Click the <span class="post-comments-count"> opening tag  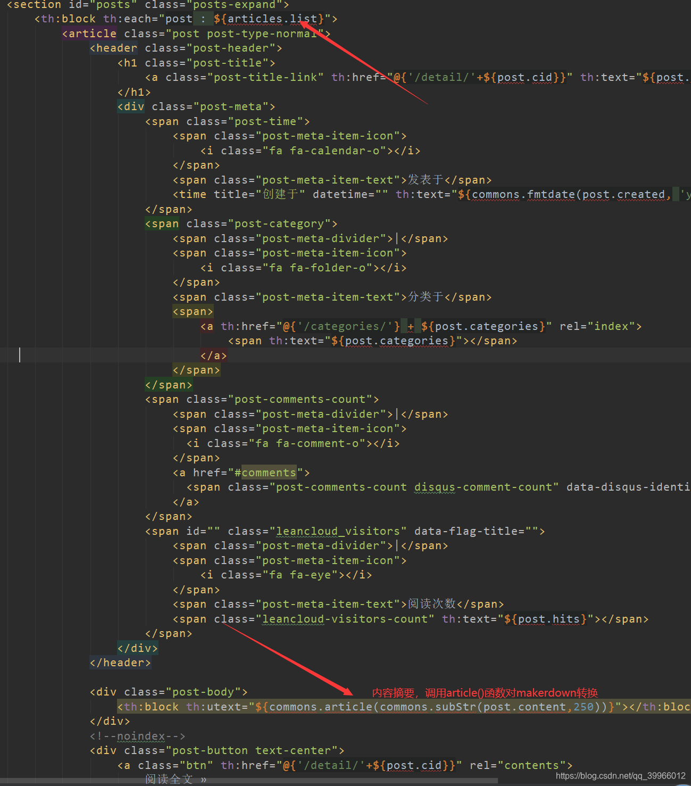[262, 399]
